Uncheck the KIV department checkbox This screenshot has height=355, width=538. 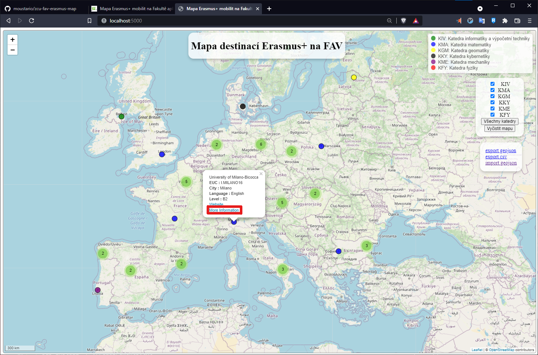(492, 84)
